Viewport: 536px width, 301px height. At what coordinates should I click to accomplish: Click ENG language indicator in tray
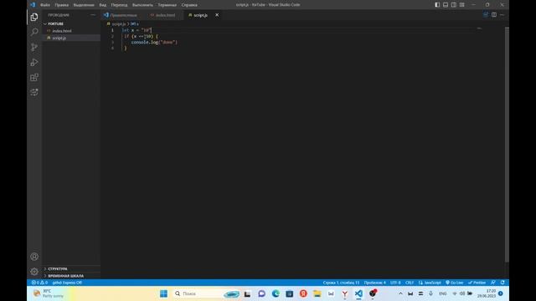pos(443,293)
